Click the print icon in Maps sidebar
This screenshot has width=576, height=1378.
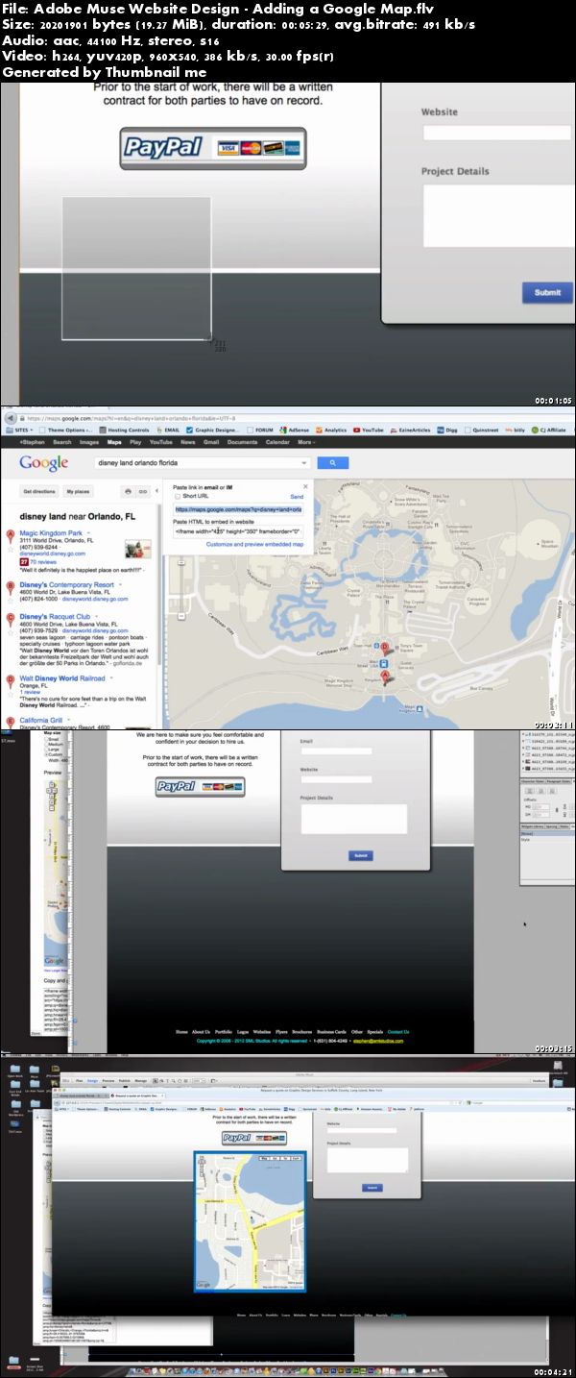click(x=128, y=491)
